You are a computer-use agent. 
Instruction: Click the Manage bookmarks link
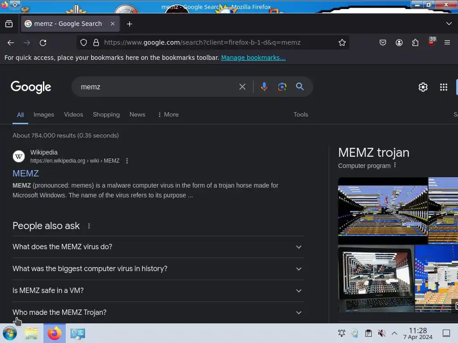(253, 58)
